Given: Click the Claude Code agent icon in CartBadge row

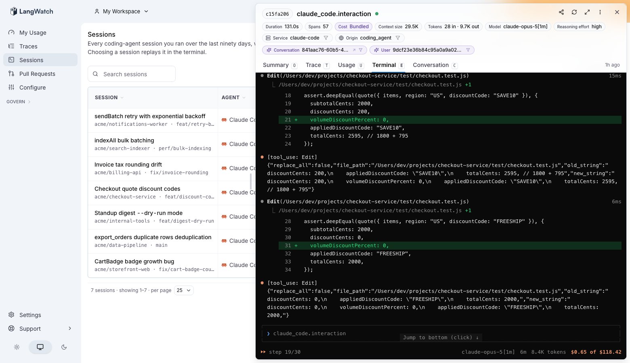Looking at the screenshot, I should point(224,265).
